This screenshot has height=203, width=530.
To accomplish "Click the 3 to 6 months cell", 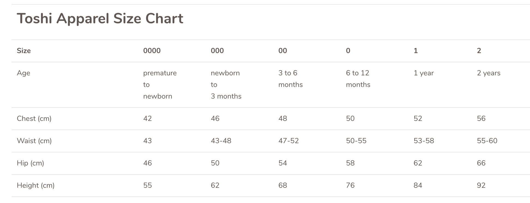I will pos(290,79).
